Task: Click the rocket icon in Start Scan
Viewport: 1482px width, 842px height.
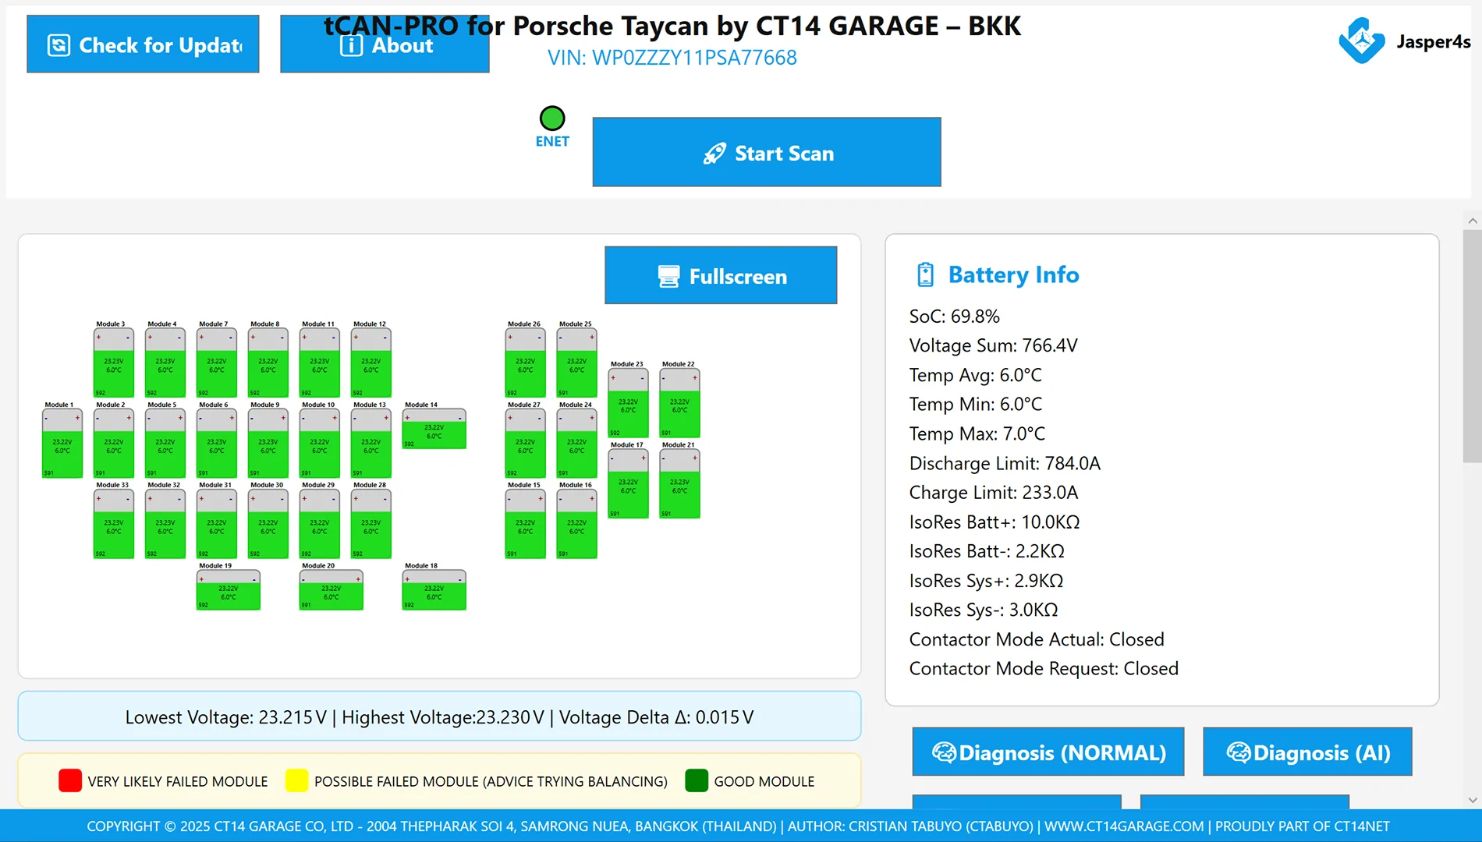Action: [714, 154]
